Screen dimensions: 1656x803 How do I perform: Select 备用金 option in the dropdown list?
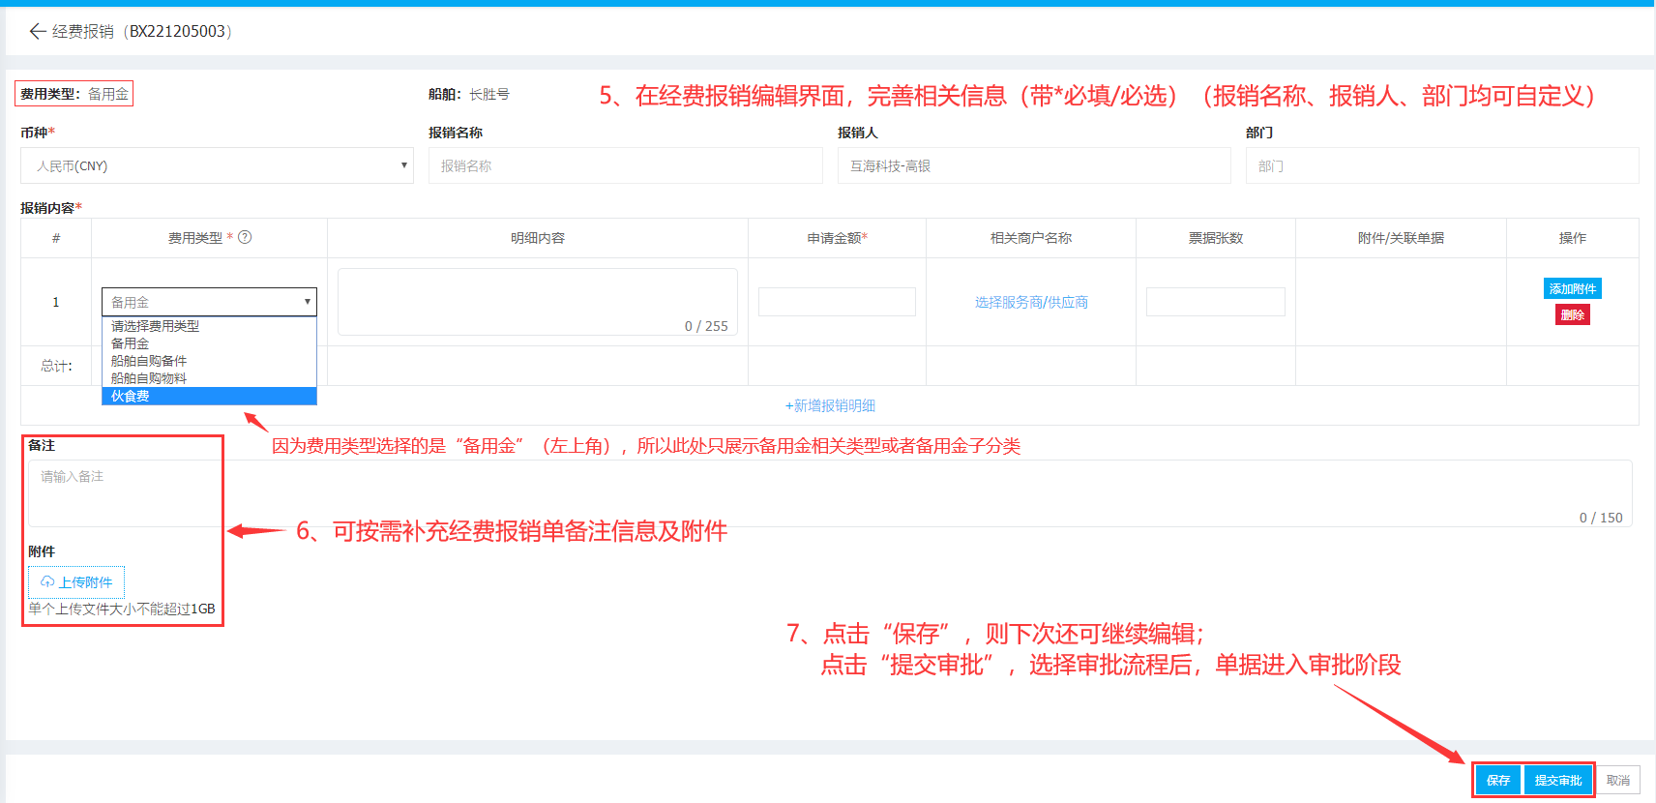209,343
